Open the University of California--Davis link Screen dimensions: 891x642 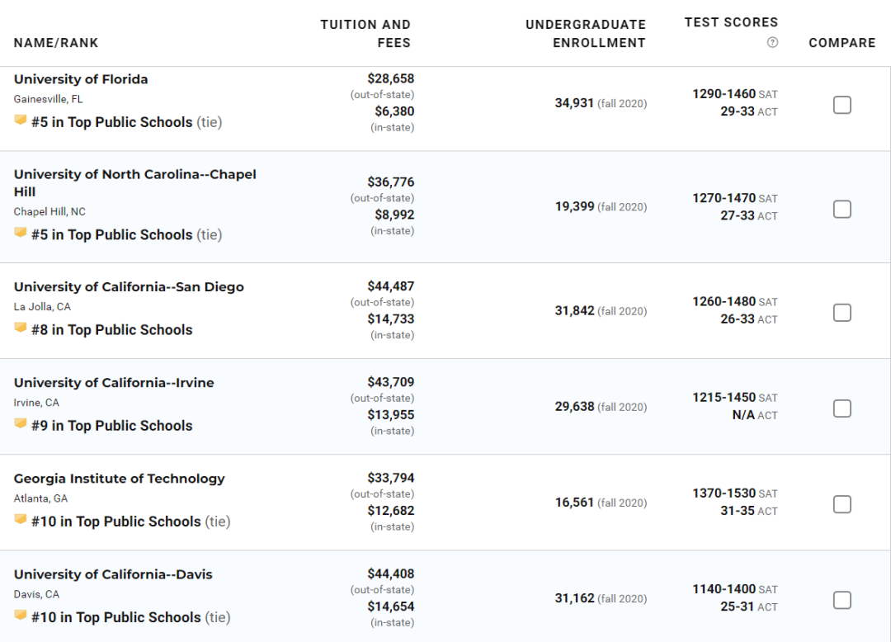tap(113, 574)
